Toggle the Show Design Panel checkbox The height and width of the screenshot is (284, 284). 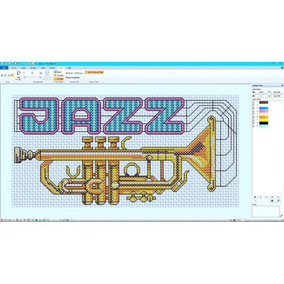86,72
